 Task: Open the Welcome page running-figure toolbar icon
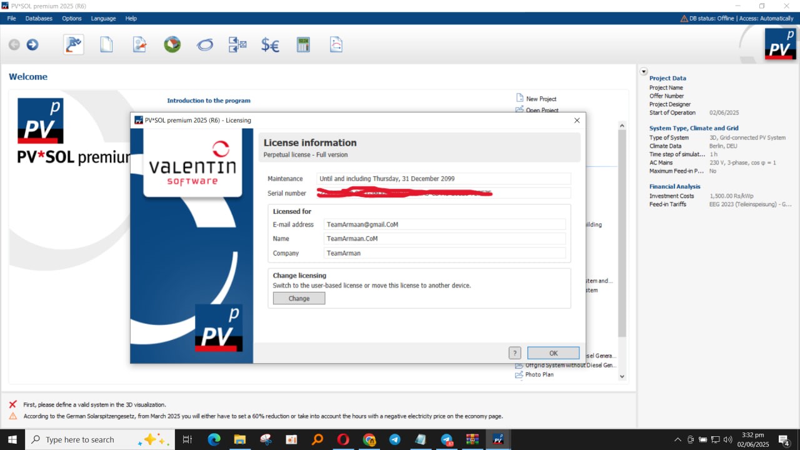click(x=74, y=44)
